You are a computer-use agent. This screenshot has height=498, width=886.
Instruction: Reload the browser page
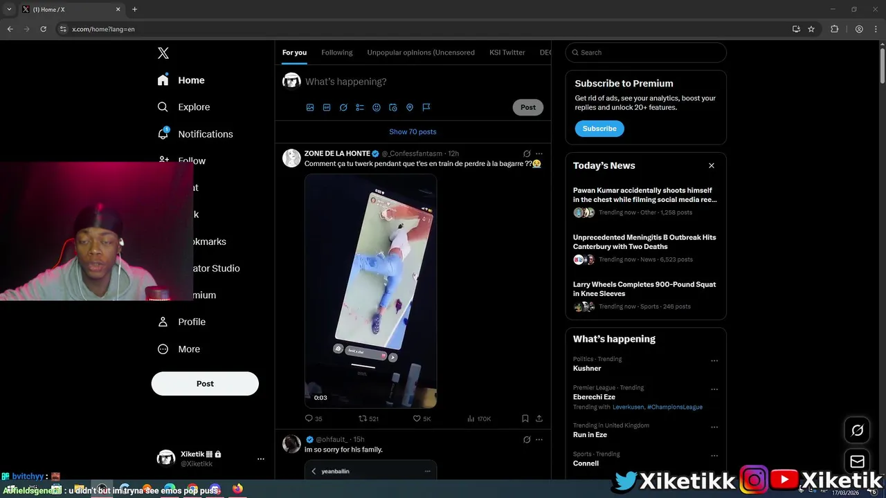[43, 29]
